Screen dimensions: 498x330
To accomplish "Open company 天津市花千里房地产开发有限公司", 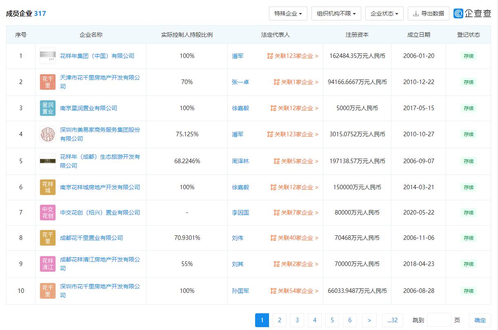I will coord(100,82).
